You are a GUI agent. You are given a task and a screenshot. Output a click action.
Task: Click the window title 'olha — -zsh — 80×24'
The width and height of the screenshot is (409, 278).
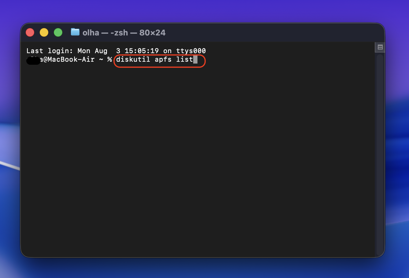pyautogui.click(x=124, y=33)
